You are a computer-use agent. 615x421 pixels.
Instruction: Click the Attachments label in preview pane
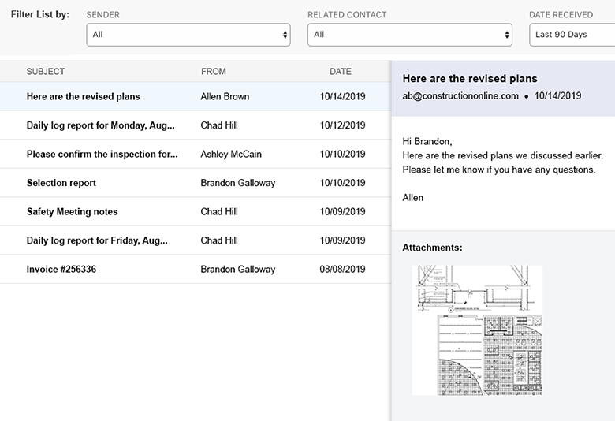tap(432, 248)
